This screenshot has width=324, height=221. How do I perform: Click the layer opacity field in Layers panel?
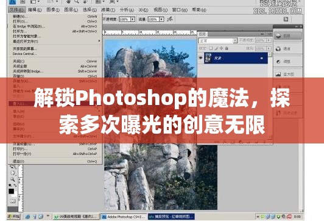261,40
